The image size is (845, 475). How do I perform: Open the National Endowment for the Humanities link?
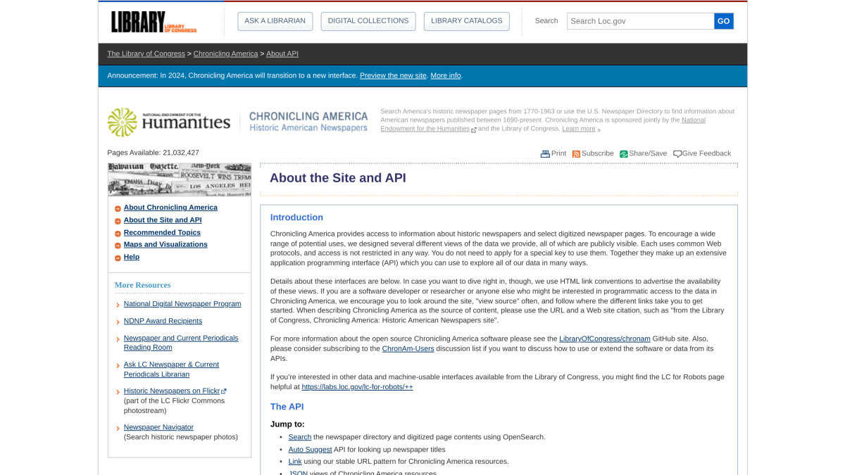pyautogui.click(x=543, y=125)
